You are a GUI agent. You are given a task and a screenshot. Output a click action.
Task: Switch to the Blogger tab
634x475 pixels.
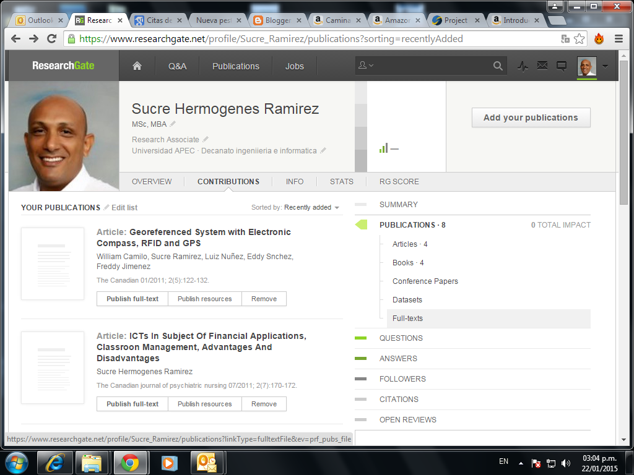pos(277,20)
